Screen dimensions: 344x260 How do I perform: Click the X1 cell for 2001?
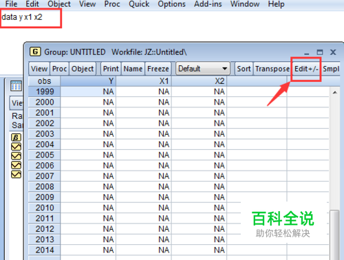pyautogui.click(x=144, y=113)
